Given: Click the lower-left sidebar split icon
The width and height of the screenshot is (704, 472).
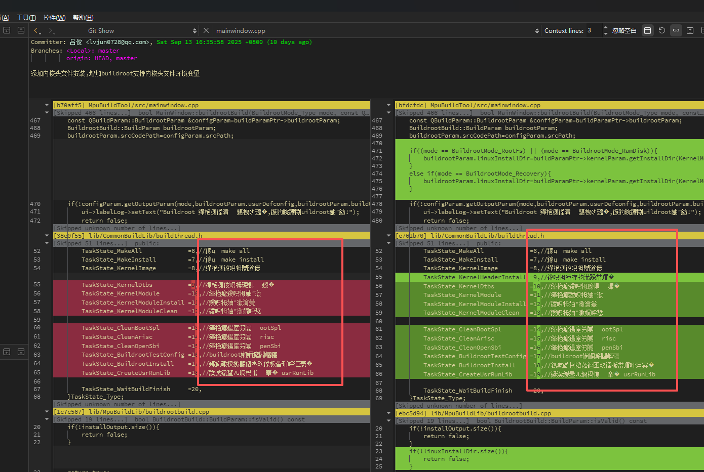Looking at the screenshot, I should coord(7,352).
